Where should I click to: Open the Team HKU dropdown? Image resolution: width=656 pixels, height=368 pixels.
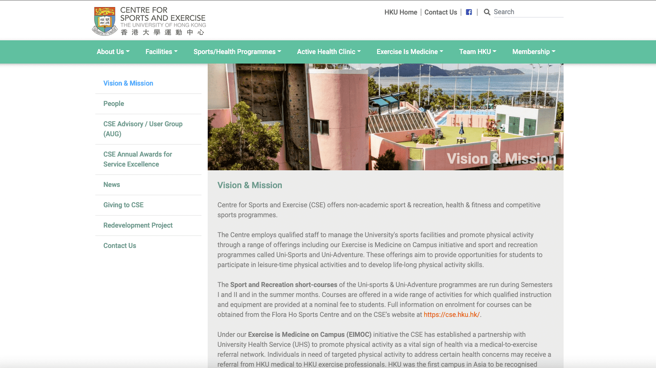click(478, 52)
